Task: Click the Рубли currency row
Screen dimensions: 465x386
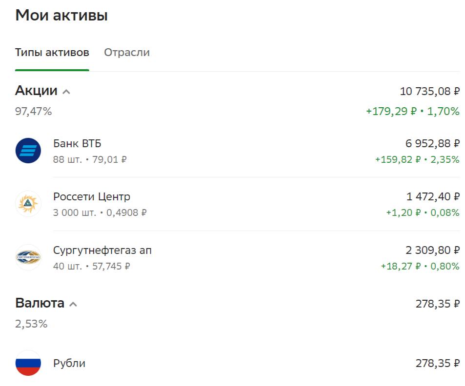Action: (x=195, y=363)
